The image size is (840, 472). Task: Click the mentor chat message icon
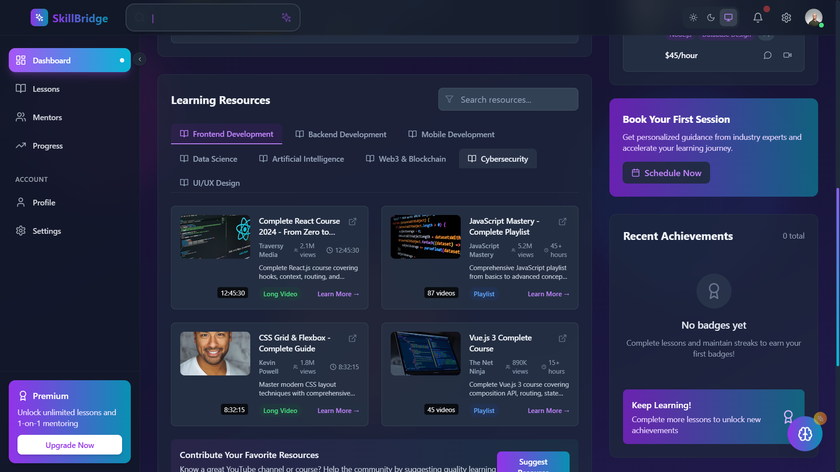coord(767,56)
